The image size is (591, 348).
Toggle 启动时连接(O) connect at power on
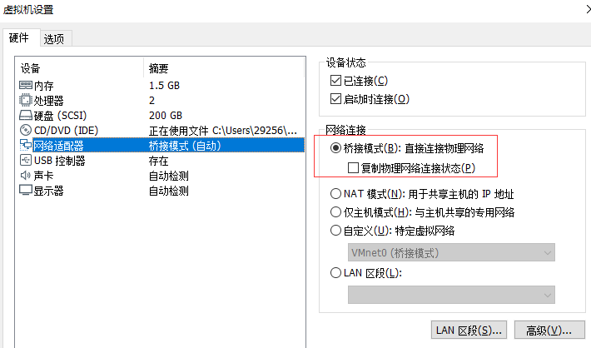(x=335, y=99)
